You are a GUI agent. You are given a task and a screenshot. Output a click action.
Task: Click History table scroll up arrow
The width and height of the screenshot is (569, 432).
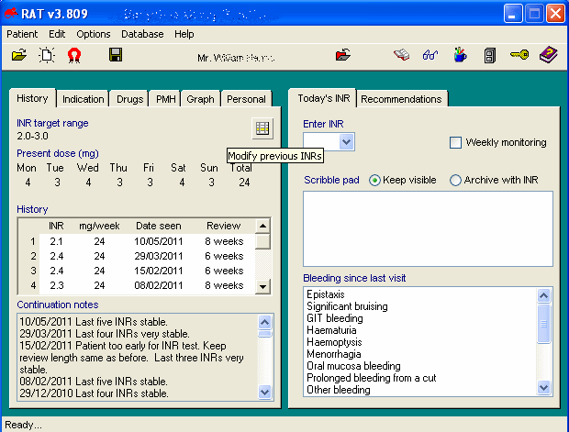click(x=262, y=226)
